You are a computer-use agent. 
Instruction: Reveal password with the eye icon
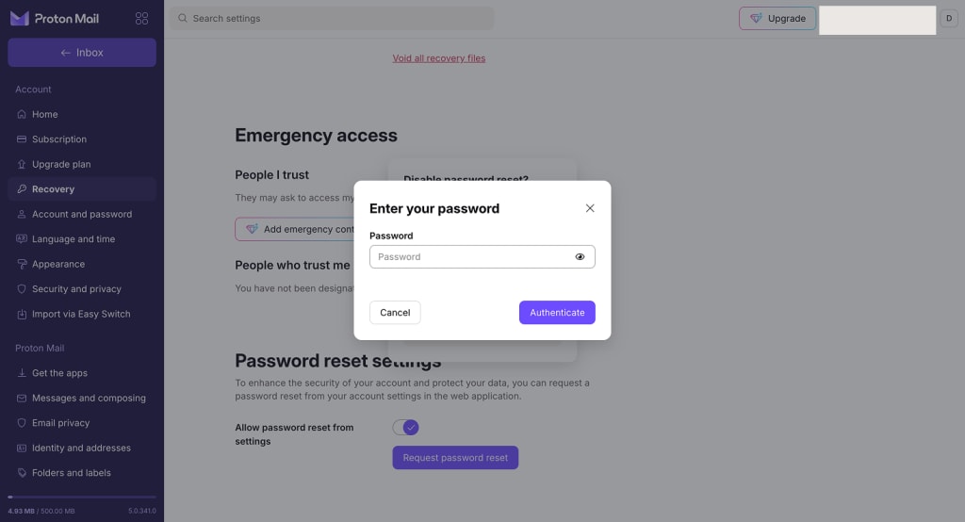[x=580, y=256]
